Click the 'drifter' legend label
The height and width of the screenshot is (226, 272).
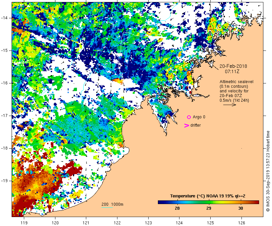point(195,125)
